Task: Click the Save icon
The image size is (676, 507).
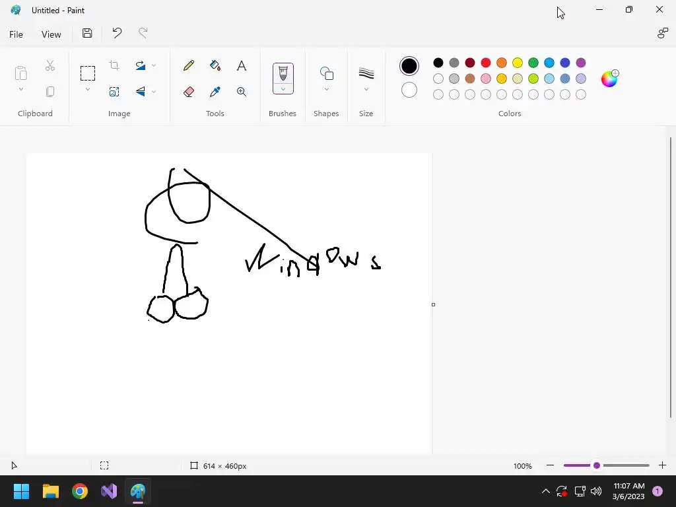Action: (x=87, y=33)
